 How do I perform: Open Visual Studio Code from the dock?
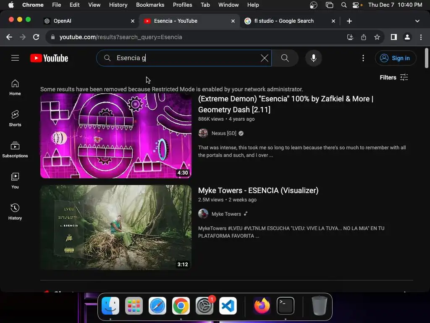point(228,306)
